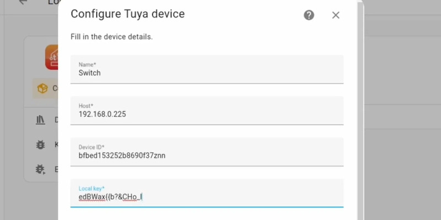Click the orange integration logo icon

point(52,57)
